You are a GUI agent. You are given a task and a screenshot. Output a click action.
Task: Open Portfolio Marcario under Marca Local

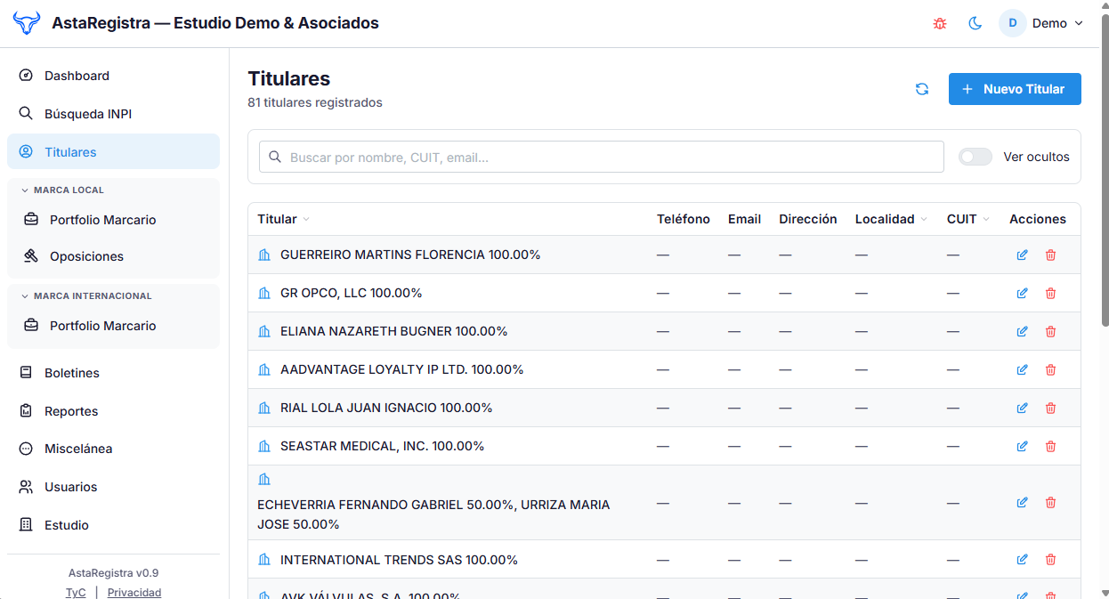[113, 220]
